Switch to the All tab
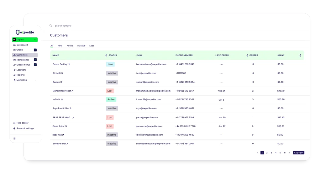This screenshot has height=171, width=321. [52, 46]
